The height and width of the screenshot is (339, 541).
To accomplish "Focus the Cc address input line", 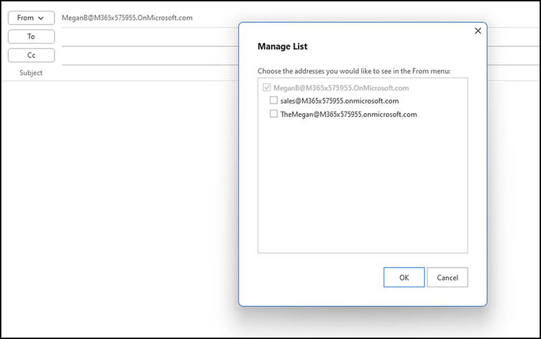I will pyautogui.click(x=148, y=57).
